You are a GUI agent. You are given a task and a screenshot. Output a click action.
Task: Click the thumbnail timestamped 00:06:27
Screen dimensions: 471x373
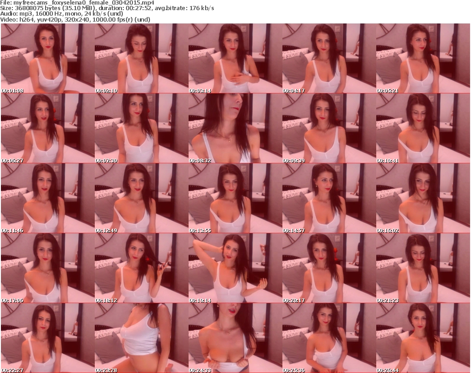(x=48, y=128)
